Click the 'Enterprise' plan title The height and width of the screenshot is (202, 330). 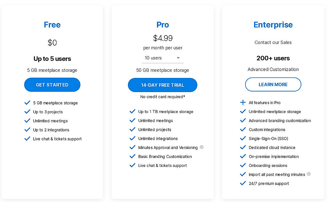point(273,25)
